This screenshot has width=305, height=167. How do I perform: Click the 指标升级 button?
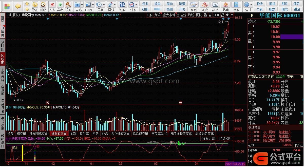(209, 139)
